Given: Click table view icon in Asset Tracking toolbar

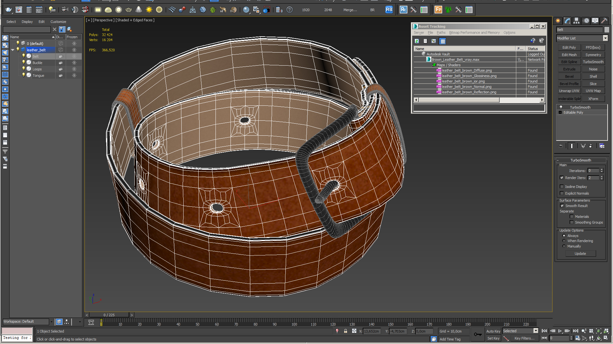Looking at the screenshot, I should [443, 41].
